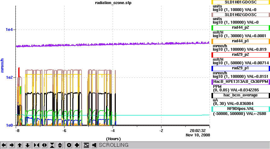Screen dimensions: 270x149
Task: Click the 1e2 y-axis label
Action: [9, 77]
